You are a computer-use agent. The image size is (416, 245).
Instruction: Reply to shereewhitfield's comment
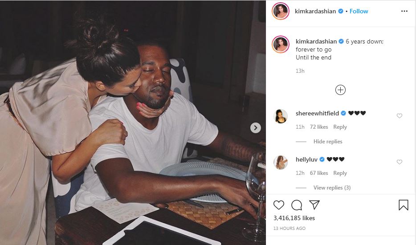tap(340, 127)
